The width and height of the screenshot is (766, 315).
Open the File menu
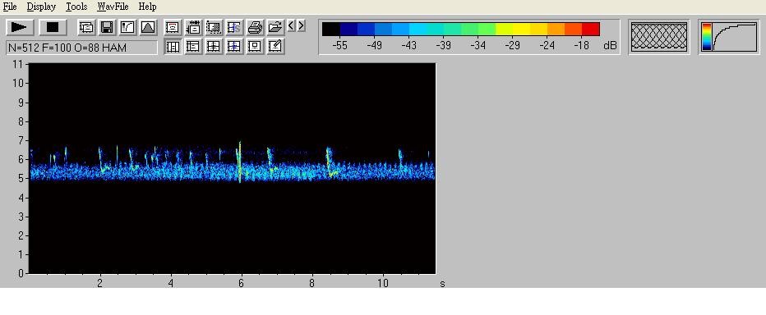pyautogui.click(x=10, y=7)
